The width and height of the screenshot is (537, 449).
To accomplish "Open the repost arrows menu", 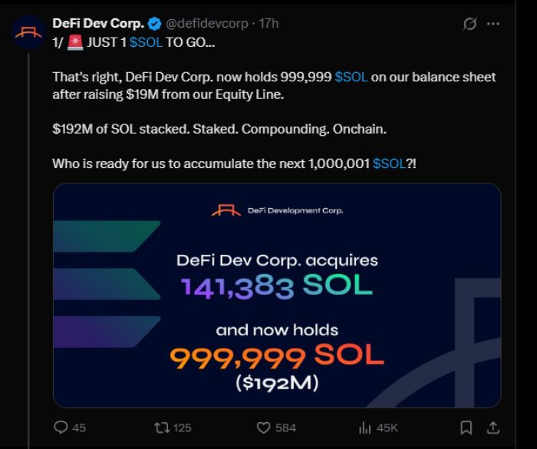I will click(162, 427).
